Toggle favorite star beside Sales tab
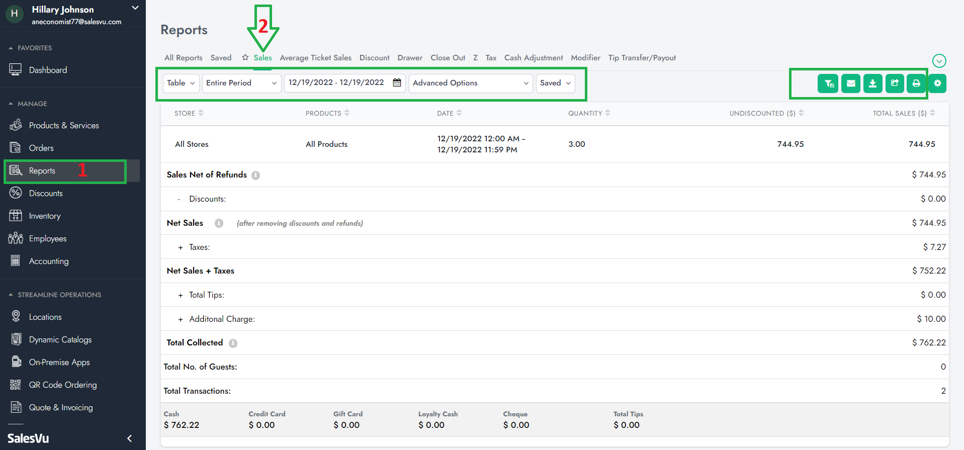The width and height of the screenshot is (964, 450). (245, 58)
